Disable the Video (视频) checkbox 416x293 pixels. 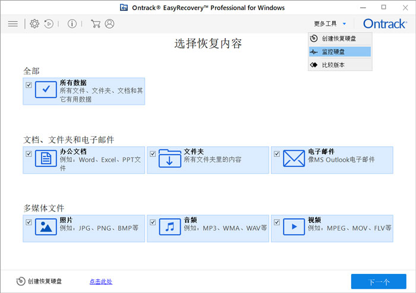(277, 222)
